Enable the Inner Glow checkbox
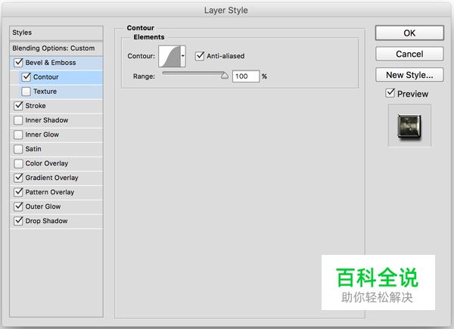Image resolution: width=454 pixels, height=329 pixels. point(18,135)
